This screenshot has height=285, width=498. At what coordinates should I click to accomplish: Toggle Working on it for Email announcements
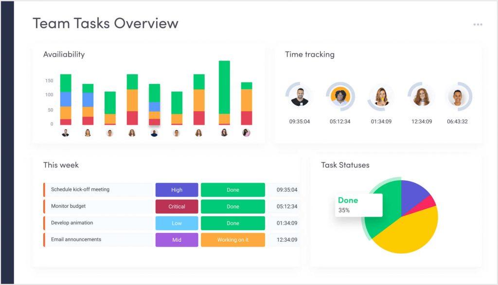point(232,240)
